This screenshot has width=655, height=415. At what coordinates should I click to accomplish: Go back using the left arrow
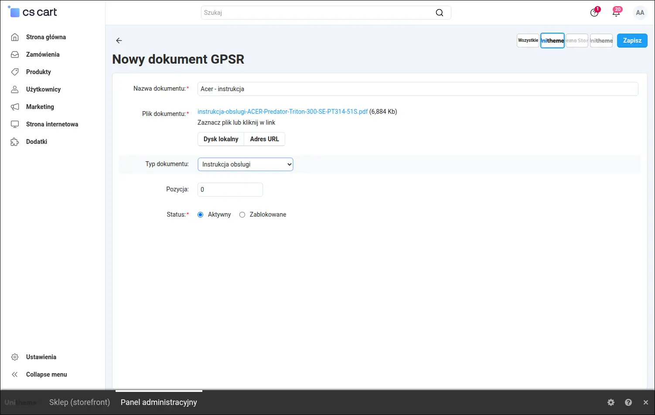coord(119,41)
